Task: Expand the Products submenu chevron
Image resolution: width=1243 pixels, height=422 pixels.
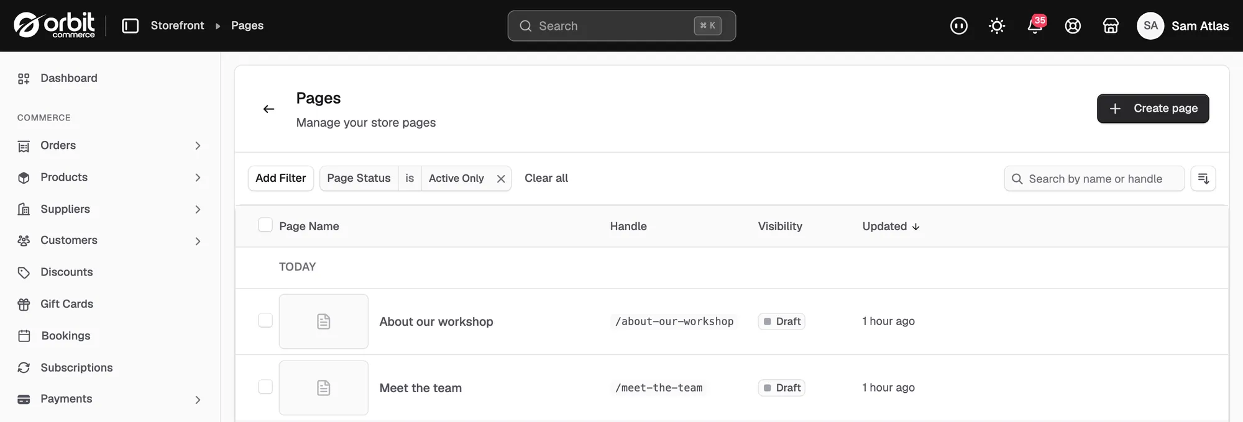Action: tap(198, 177)
